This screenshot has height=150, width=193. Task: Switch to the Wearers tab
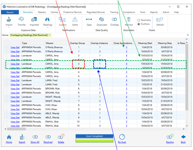click(x=42, y=12)
